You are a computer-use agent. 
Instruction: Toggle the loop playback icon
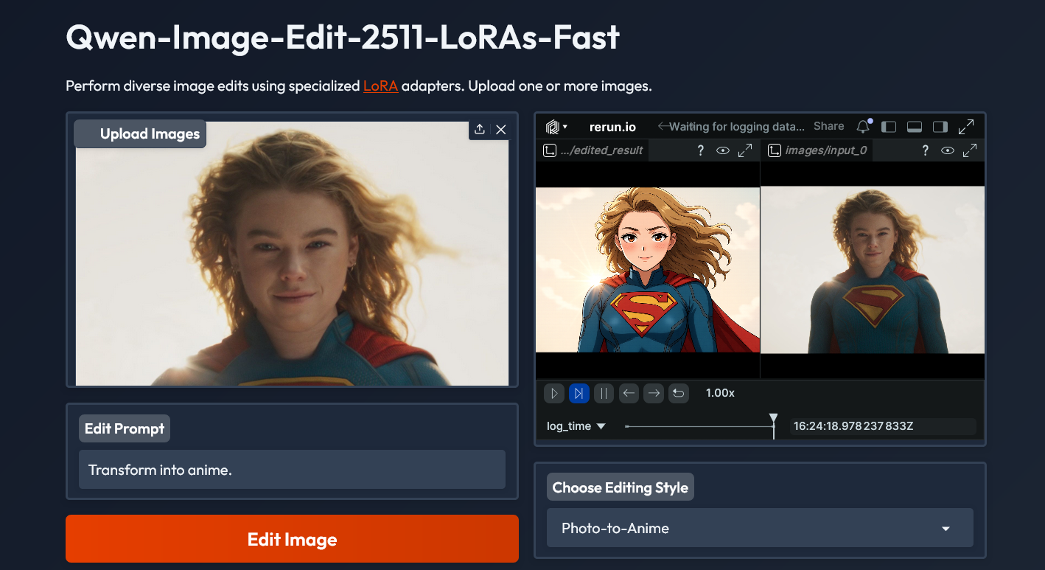[x=679, y=394]
